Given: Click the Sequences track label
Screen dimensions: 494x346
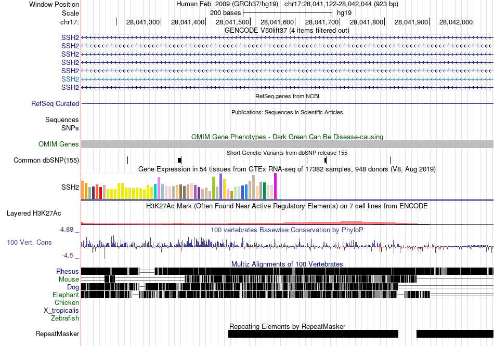Looking at the screenshot, I should tap(62, 119).
